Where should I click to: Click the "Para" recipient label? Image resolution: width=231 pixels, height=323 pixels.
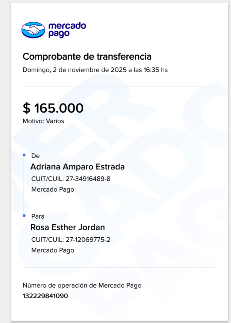[x=38, y=216]
